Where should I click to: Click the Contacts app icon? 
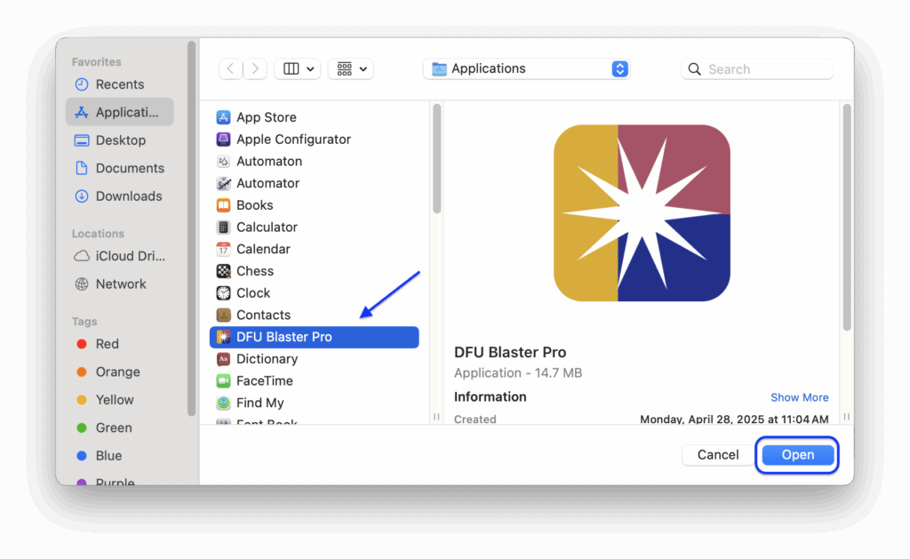[223, 315]
